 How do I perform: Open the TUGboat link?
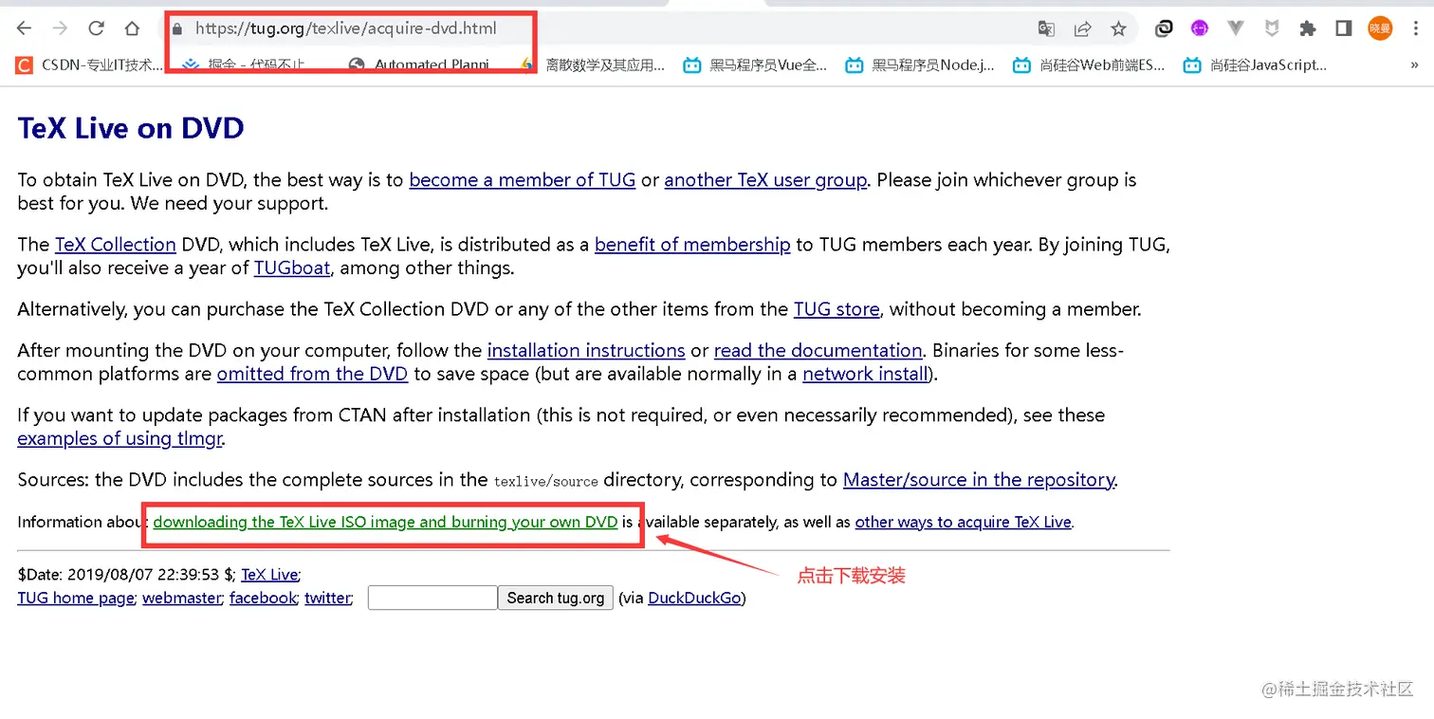[x=292, y=268]
